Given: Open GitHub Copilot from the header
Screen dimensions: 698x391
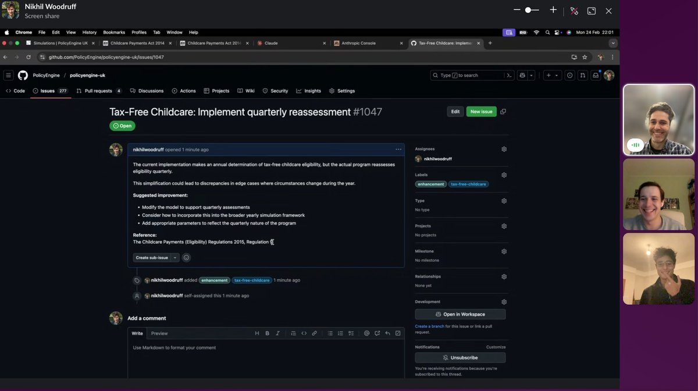Looking at the screenshot, I should coord(521,76).
